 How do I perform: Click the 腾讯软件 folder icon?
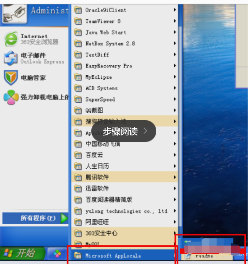[78, 177]
